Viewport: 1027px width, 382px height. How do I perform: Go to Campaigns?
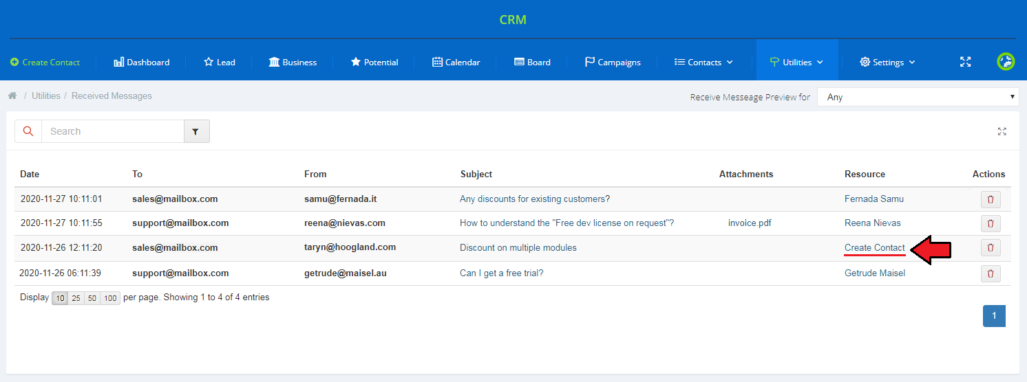[x=613, y=62]
